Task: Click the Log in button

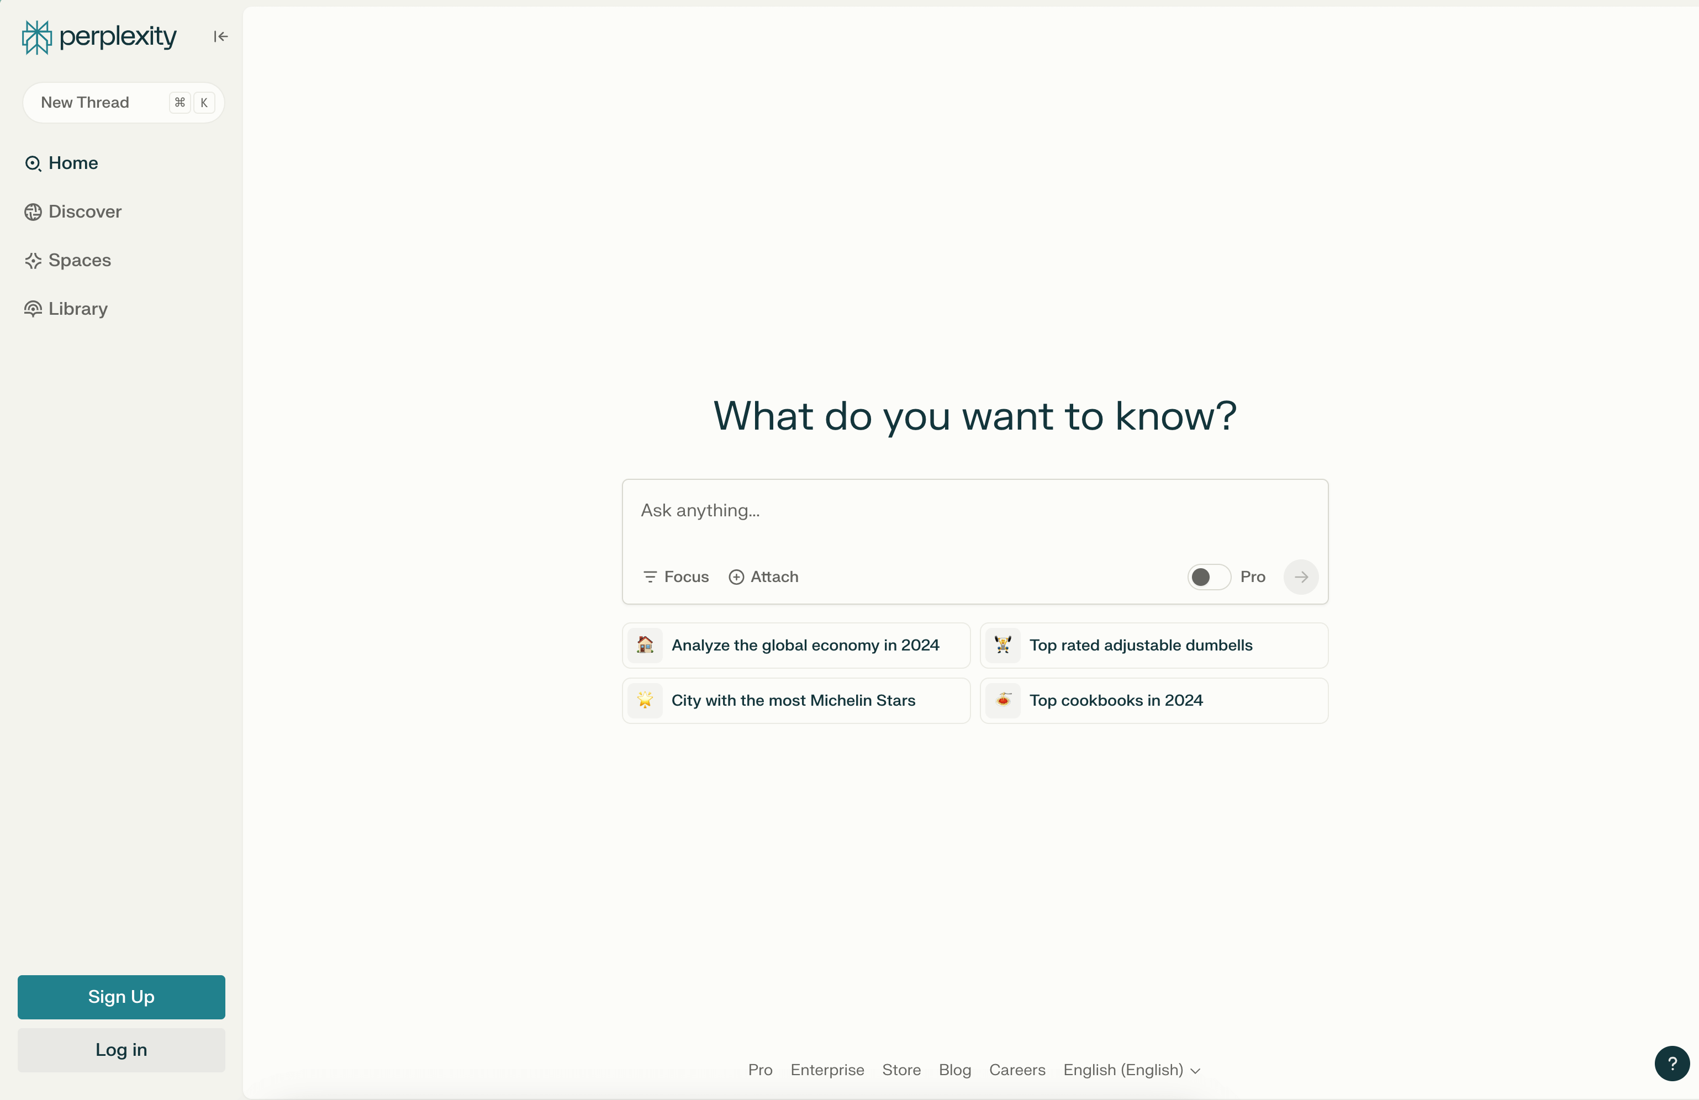Action: coord(122,1049)
